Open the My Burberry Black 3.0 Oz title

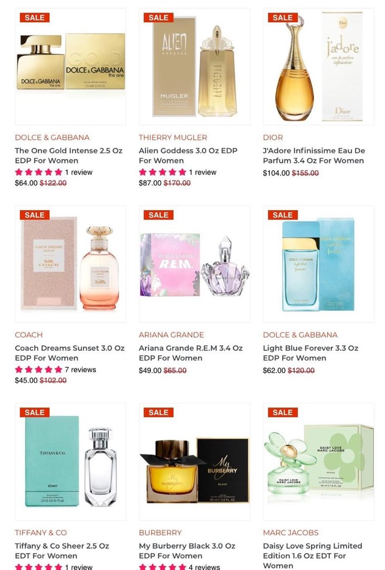tap(187, 550)
